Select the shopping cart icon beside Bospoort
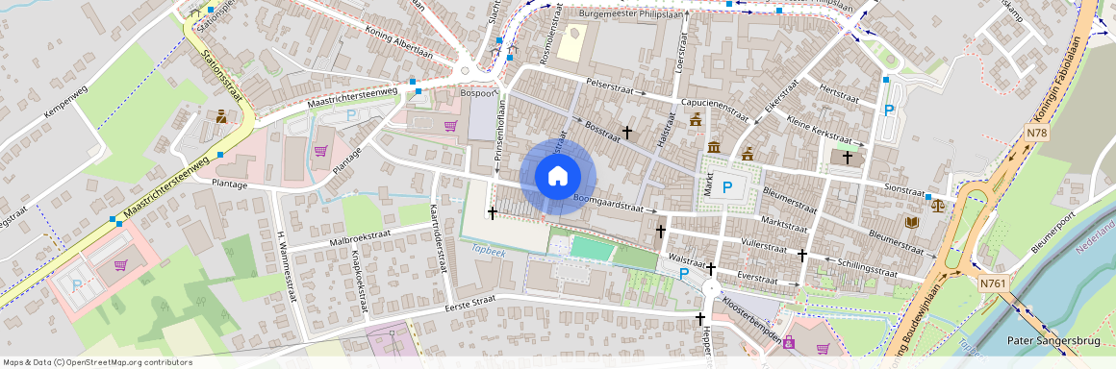 (450, 127)
